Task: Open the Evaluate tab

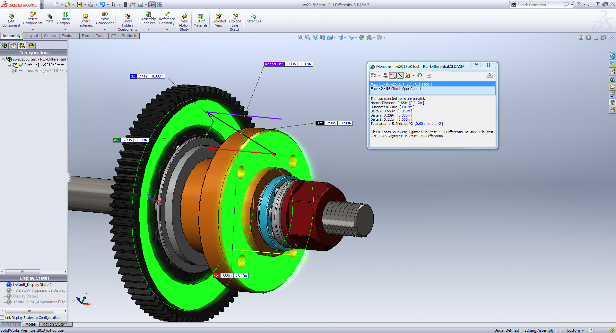Action: click(x=69, y=36)
